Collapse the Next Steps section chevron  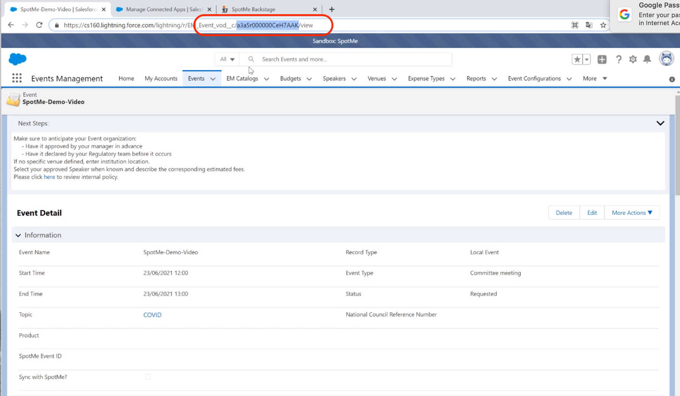660,123
